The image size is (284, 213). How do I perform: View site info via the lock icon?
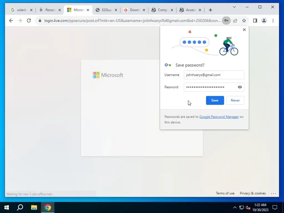(40, 21)
